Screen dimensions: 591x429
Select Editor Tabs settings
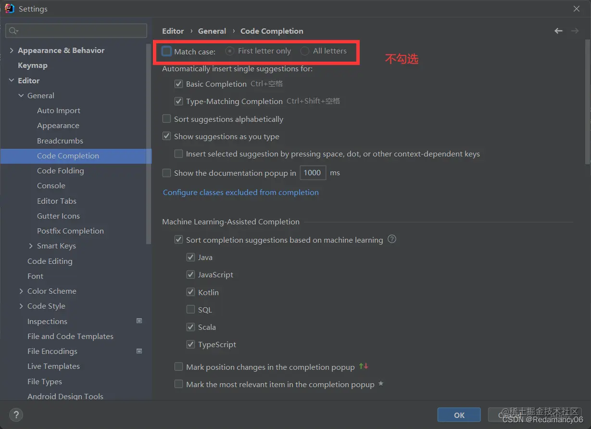pyautogui.click(x=57, y=201)
